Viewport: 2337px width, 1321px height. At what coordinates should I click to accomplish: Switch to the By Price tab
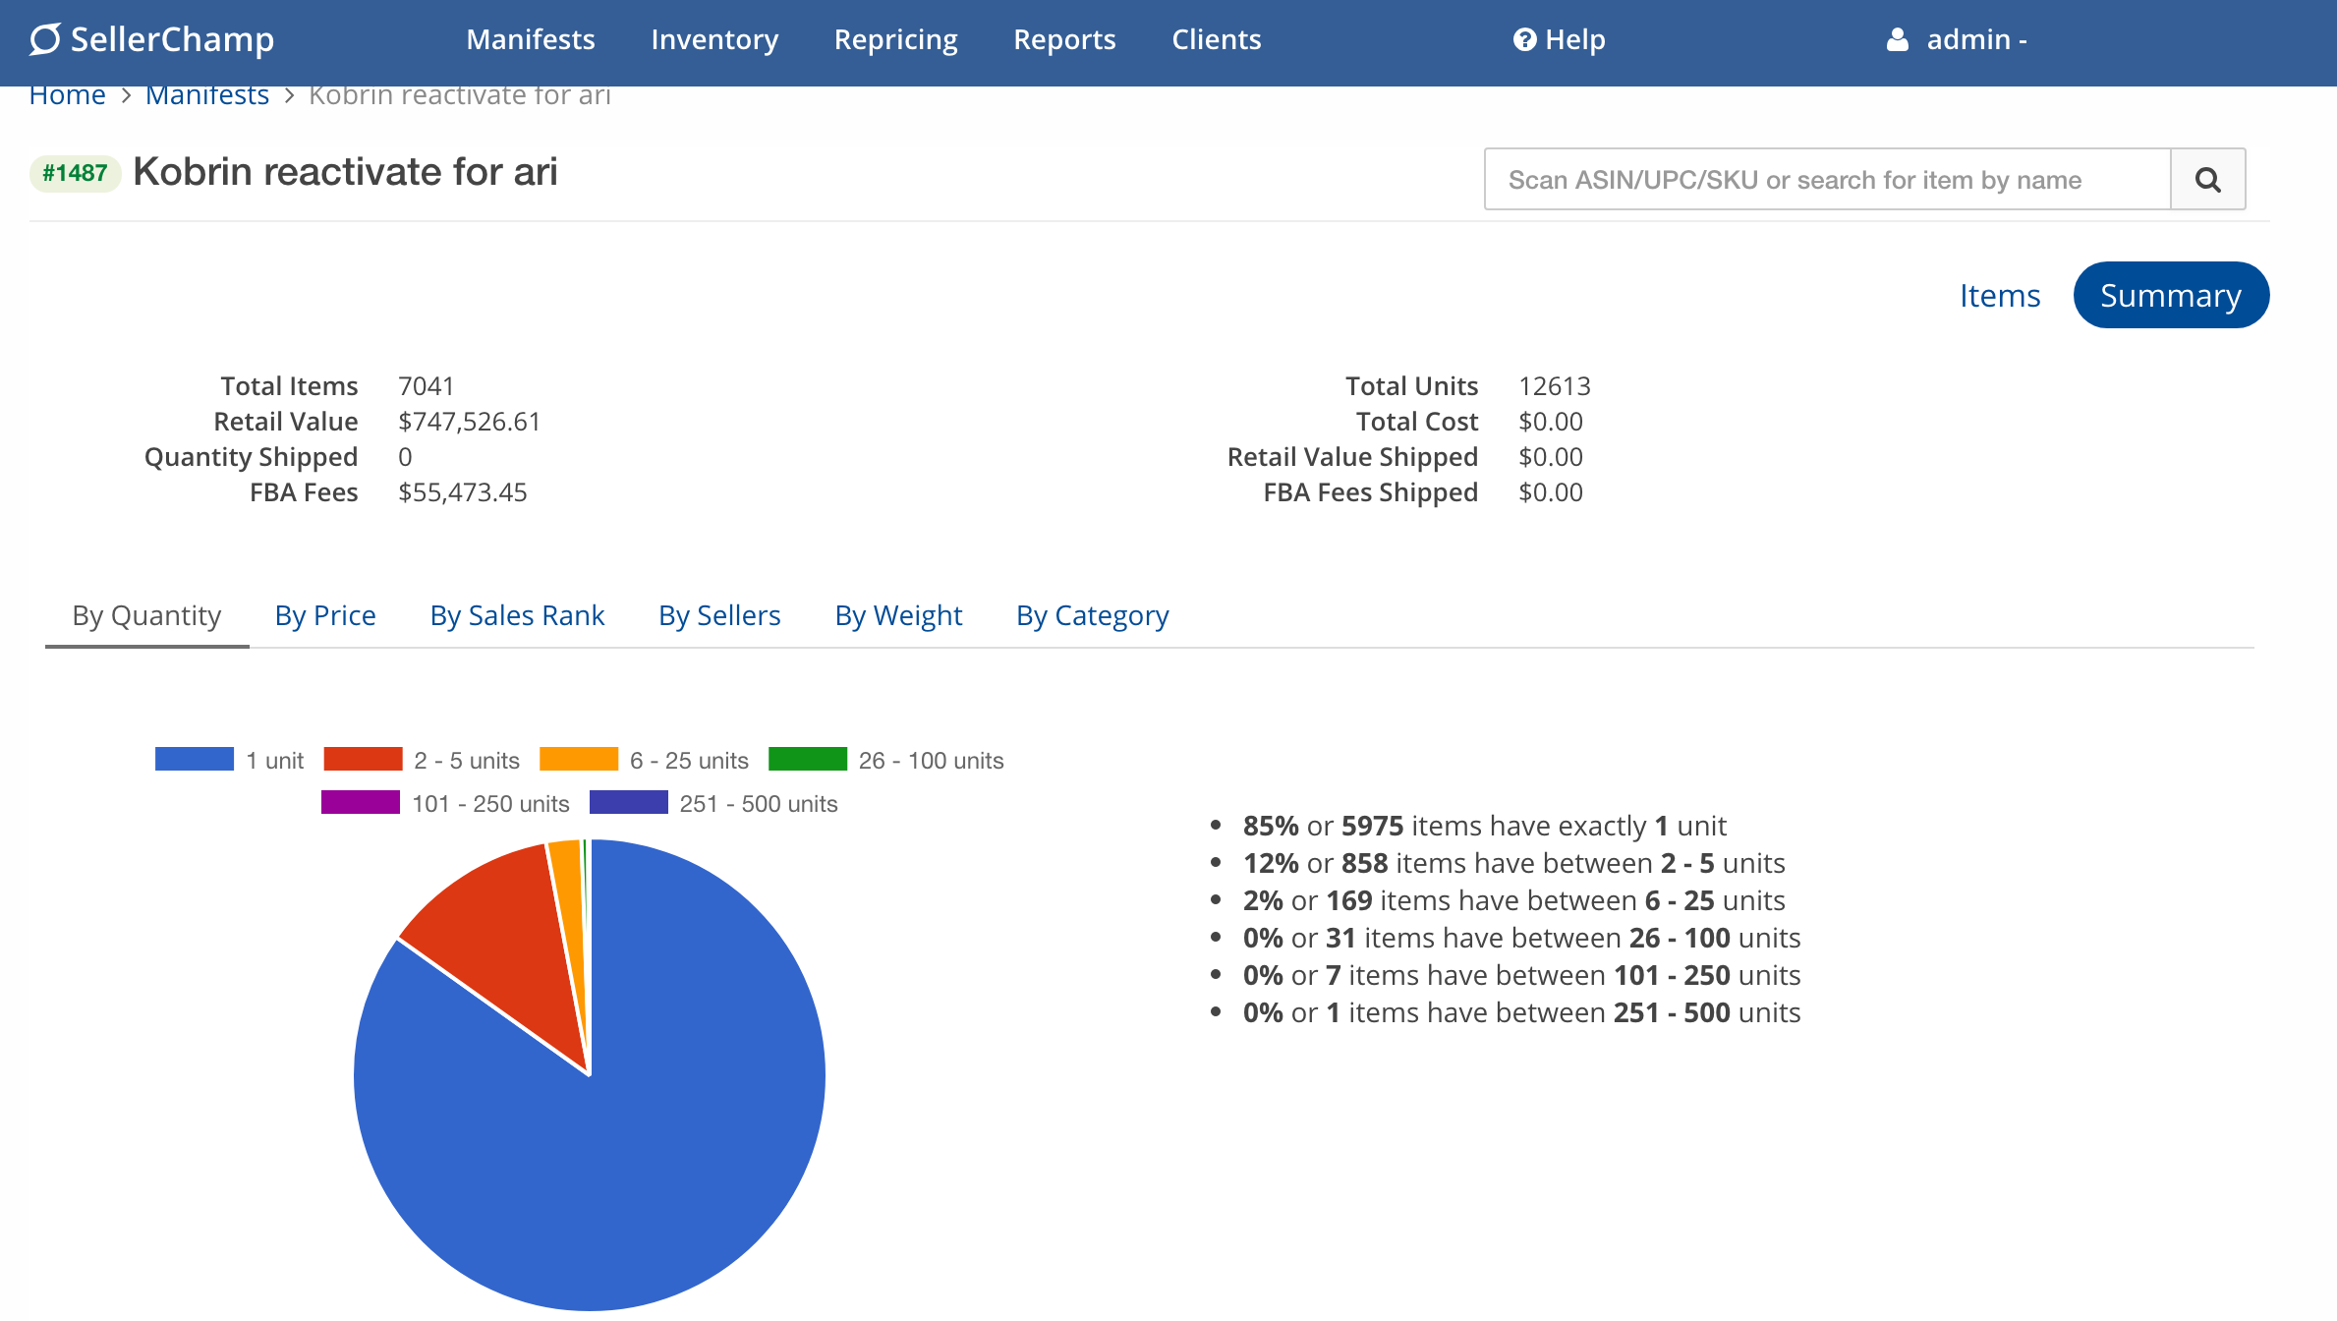pyautogui.click(x=325, y=615)
